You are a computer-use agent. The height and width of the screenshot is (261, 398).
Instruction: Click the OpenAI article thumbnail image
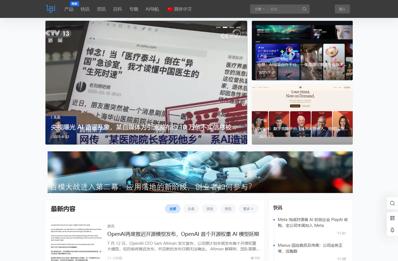(76, 242)
